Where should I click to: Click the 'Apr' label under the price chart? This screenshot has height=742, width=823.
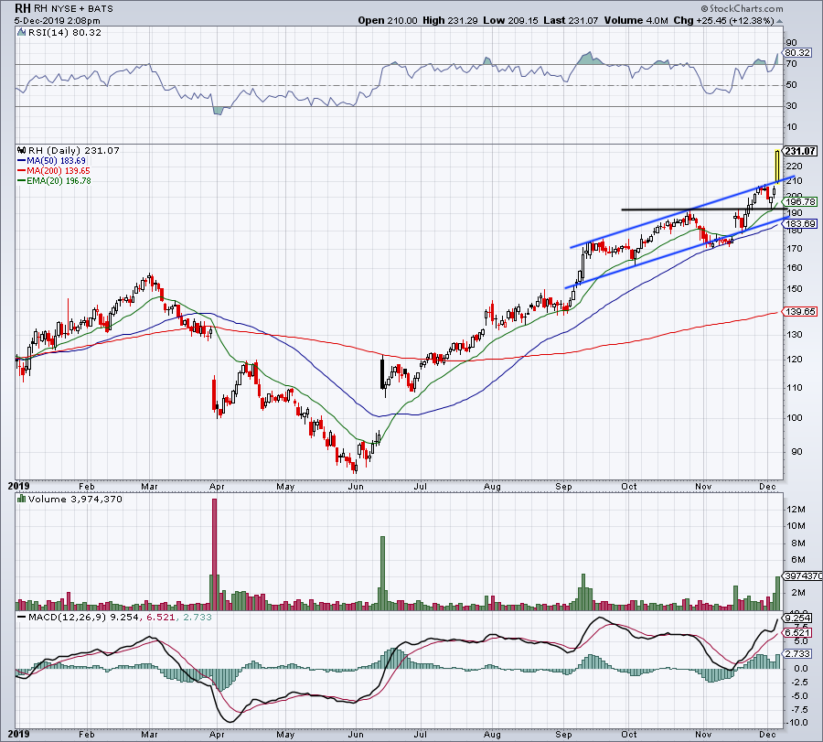[217, 487]
